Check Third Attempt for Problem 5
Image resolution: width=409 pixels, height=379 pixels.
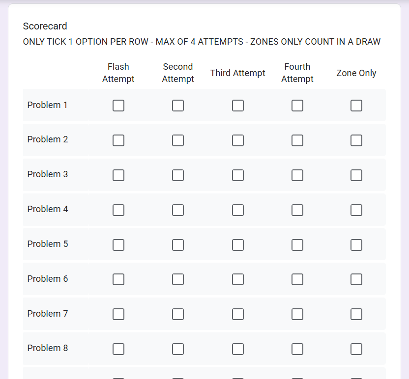click(238, 245)
